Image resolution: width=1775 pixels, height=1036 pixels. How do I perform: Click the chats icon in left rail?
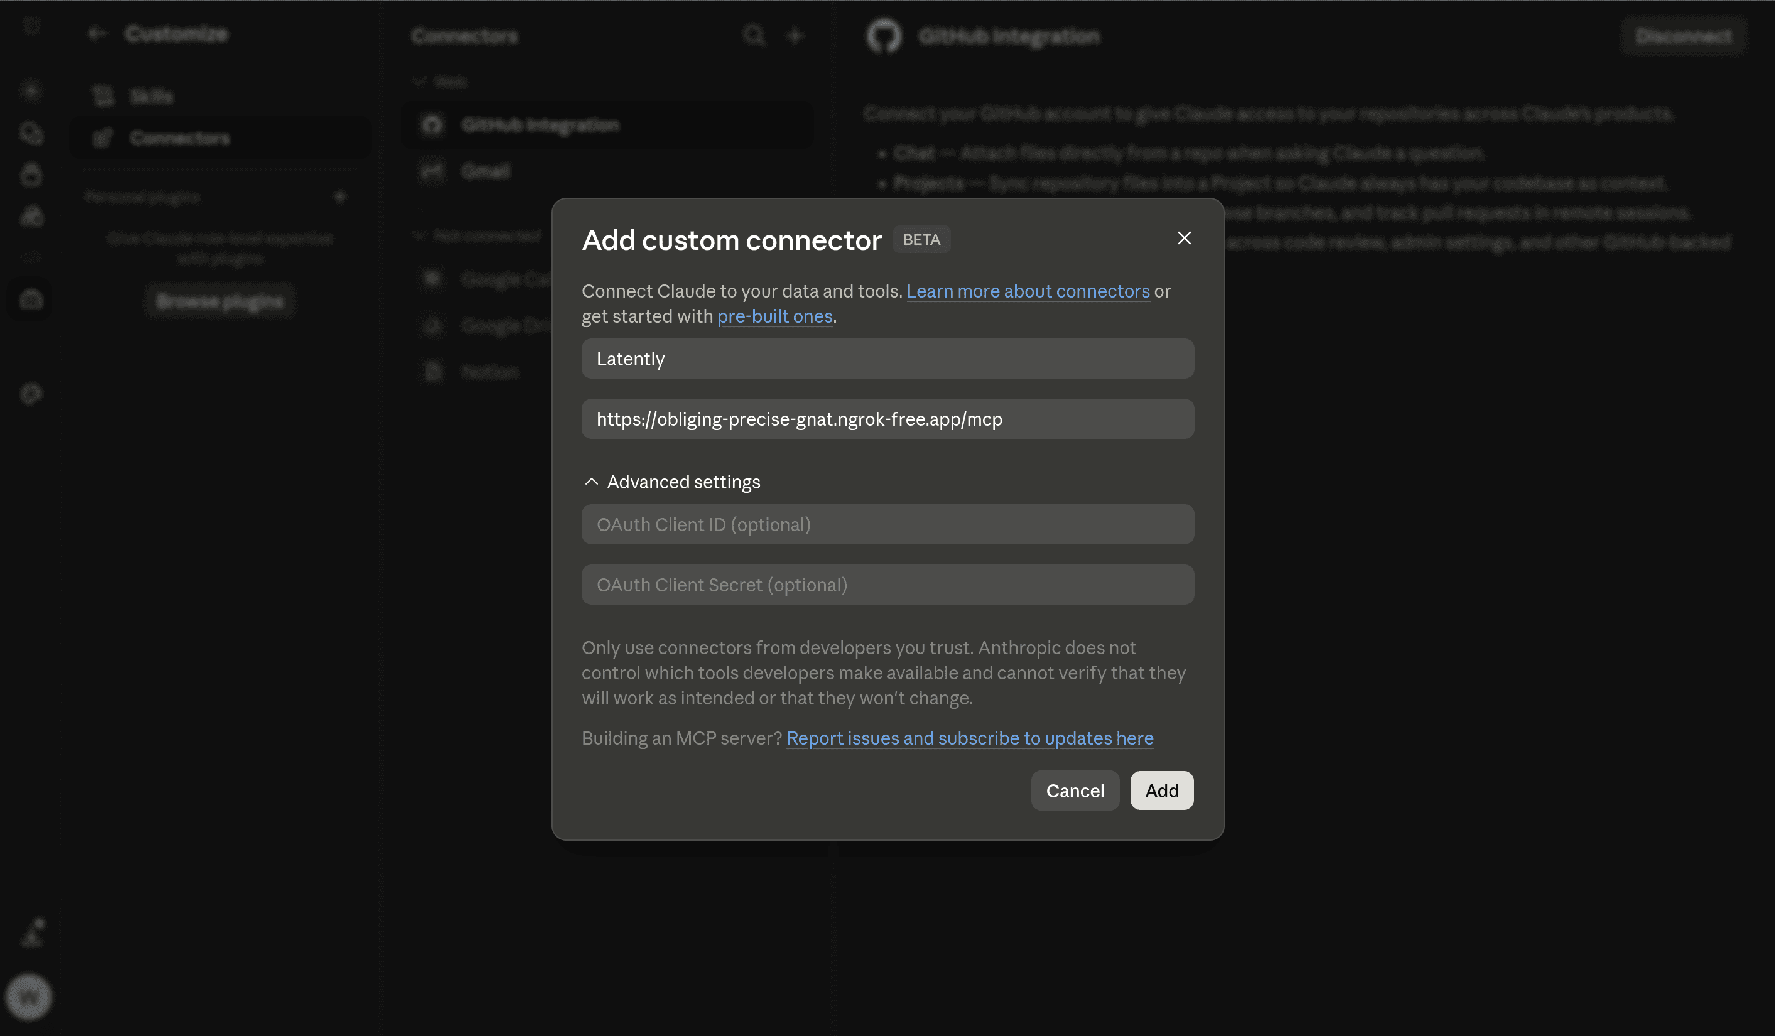pos(30,133)
